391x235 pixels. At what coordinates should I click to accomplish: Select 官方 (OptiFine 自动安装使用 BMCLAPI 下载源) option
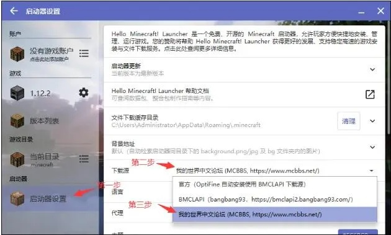click(x=275, y=184)
